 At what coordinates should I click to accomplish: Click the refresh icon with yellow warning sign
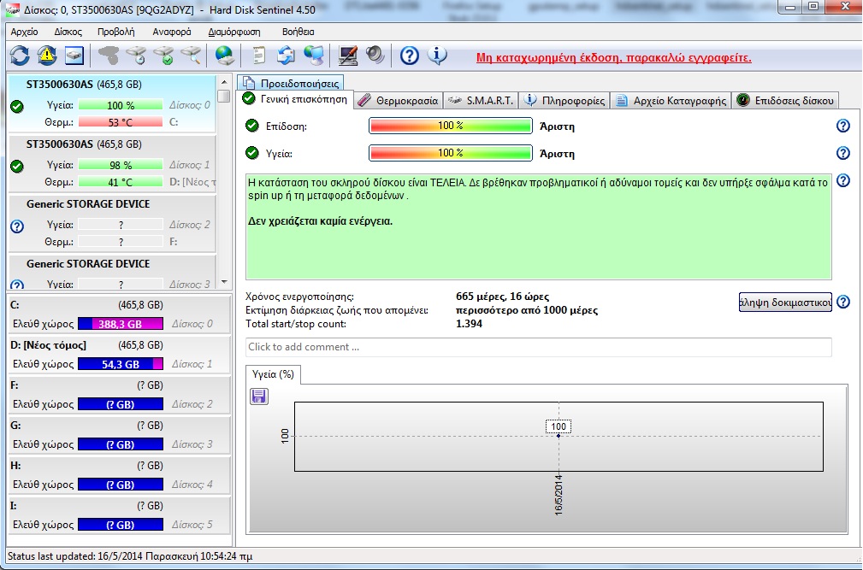(47, 55)
